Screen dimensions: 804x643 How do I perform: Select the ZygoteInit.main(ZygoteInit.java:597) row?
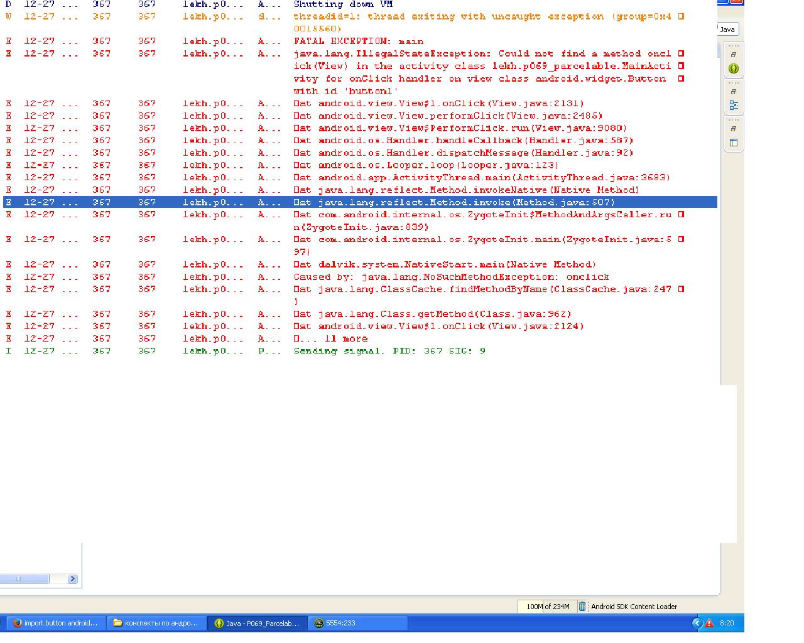click(360, 246)
